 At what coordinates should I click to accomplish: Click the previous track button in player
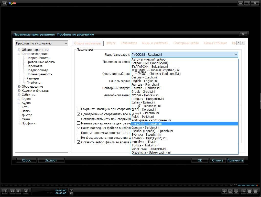click(5, 191)
